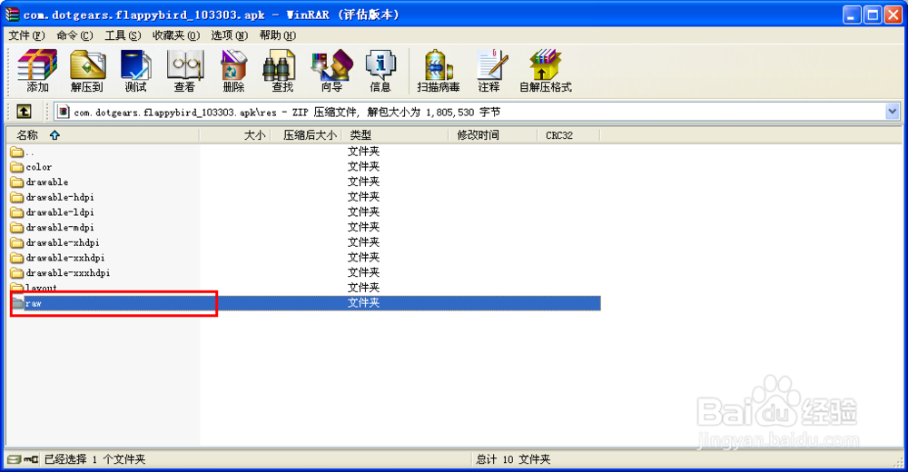Minimize the WinRAR window

[x=852, y=15]
